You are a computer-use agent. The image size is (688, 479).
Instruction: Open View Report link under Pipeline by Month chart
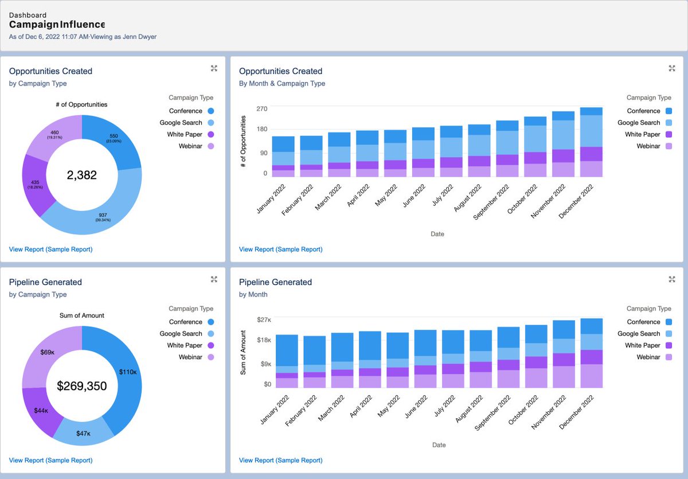pos(280,460)
